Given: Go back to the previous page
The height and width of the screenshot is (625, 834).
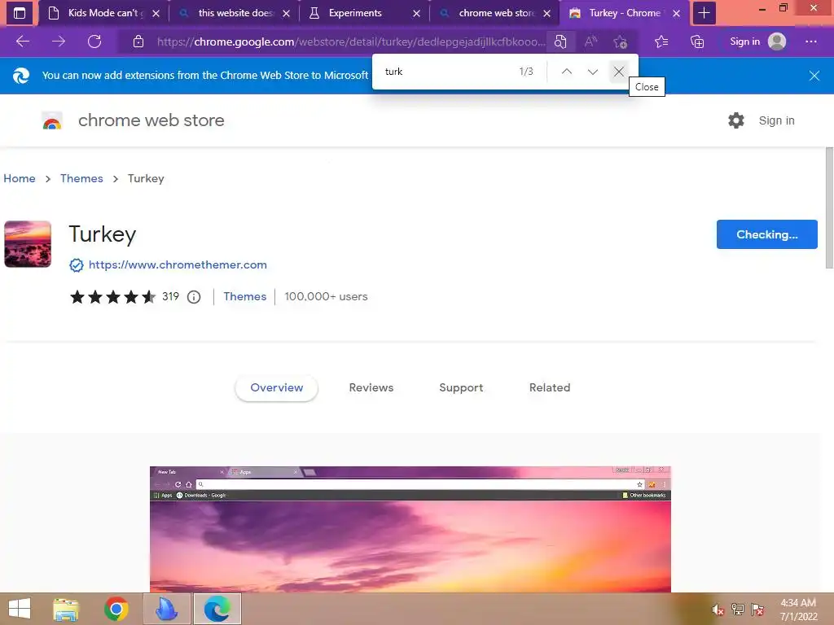Looking at the screenshot, I should pyautogui.click(x=23, y=42).
